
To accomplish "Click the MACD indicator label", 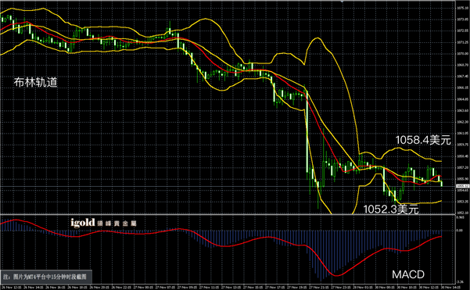I will (x=408, y=274).
